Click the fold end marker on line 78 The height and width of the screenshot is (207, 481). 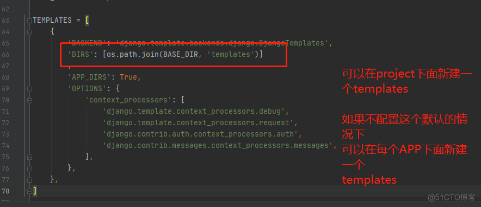point(29,191)
